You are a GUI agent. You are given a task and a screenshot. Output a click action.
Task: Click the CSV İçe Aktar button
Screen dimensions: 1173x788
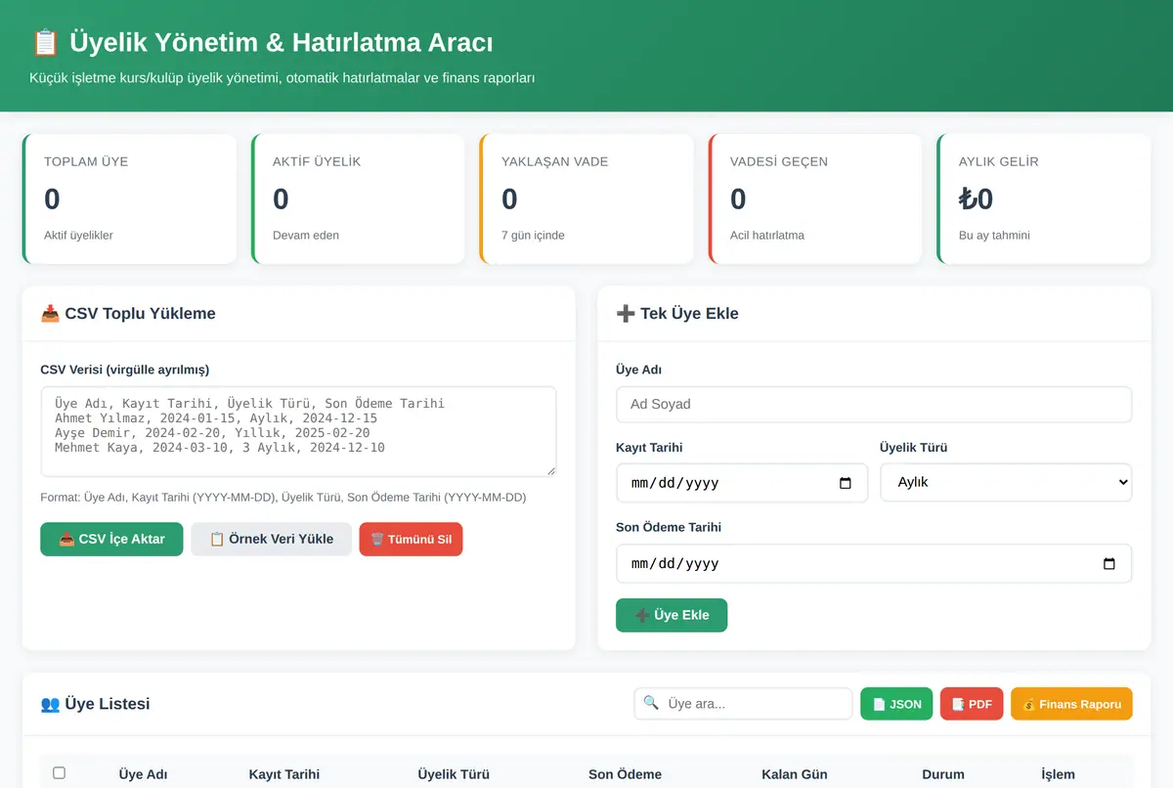111,539
